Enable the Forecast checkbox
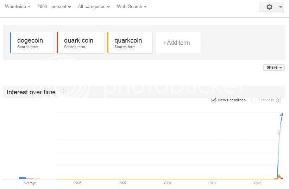 (253, 100)
